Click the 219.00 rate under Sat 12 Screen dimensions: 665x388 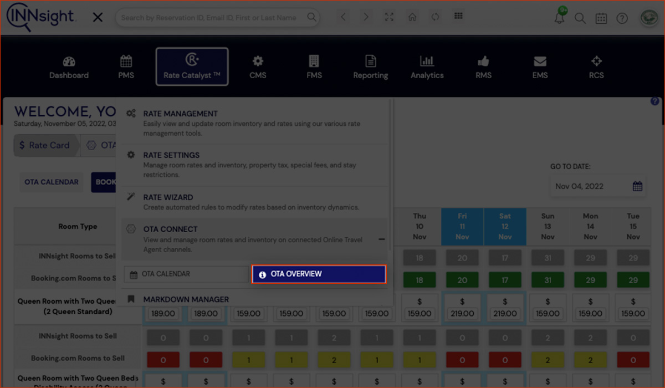tap(505, 313)
